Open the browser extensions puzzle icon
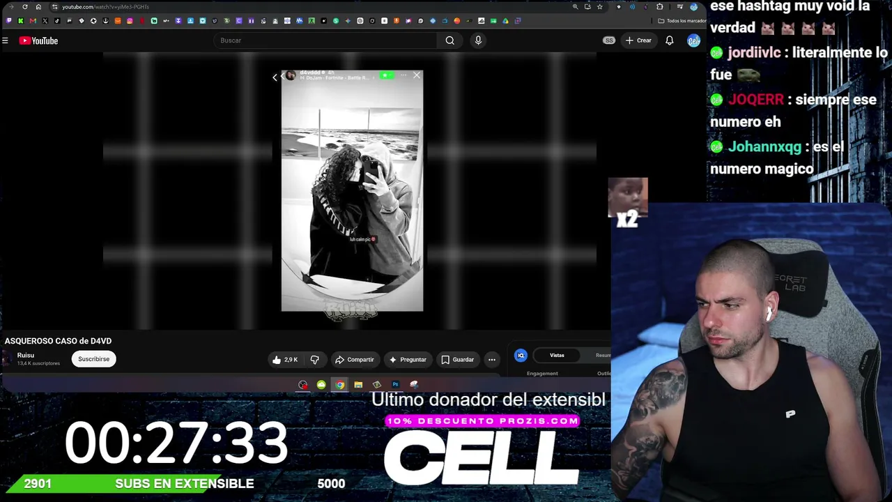892x502 pixels. (659, 7)
